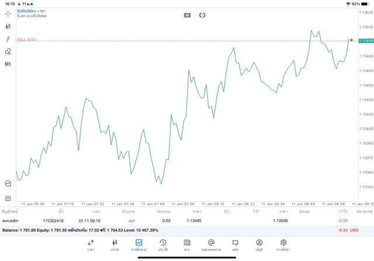Sort by the กำไร profit column header

coord(344,211)
